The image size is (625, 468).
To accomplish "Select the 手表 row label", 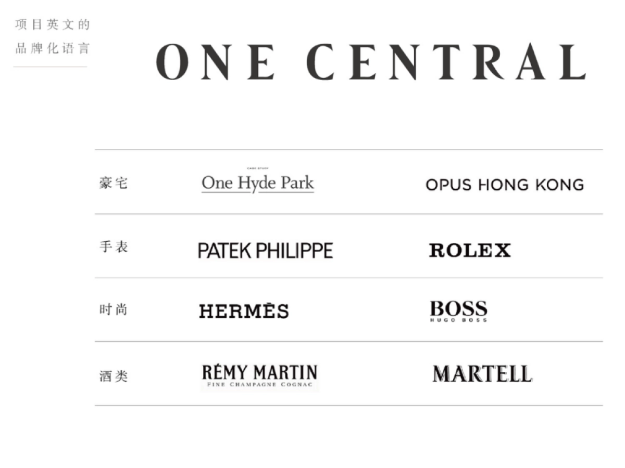I will [113, 246].
